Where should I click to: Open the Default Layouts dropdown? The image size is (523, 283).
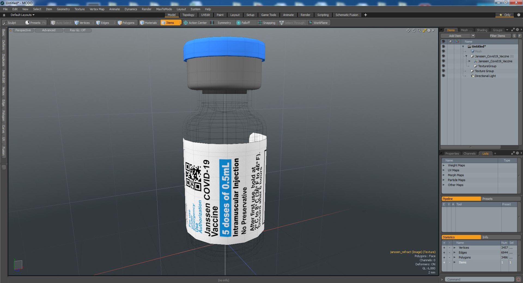(22, 15)
